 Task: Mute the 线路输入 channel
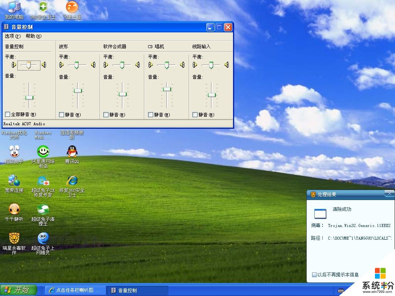[x=195, y=115]
